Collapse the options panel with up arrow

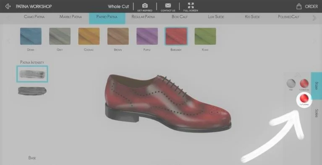298,75
